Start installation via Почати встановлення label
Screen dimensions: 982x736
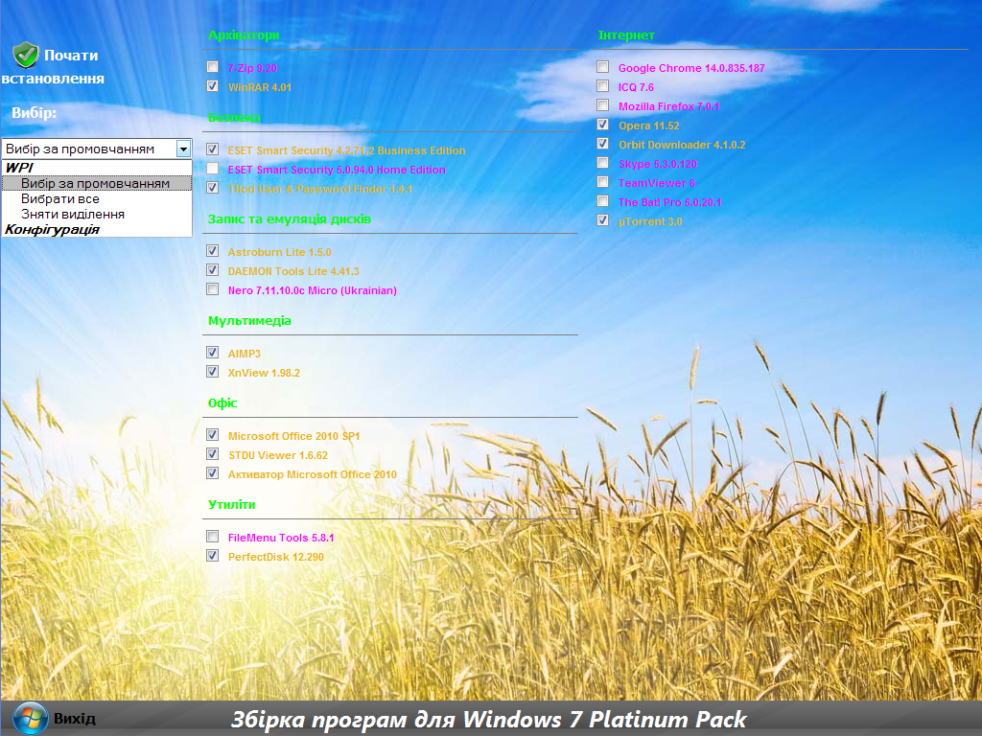tap(54, 67)
